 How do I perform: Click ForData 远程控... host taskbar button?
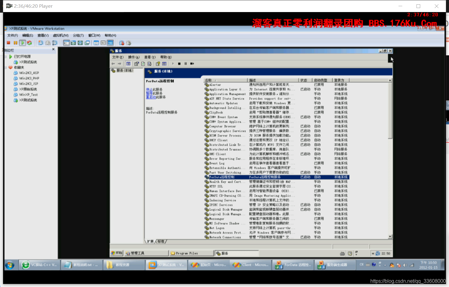pyautogui.click(x=293, y=265)
